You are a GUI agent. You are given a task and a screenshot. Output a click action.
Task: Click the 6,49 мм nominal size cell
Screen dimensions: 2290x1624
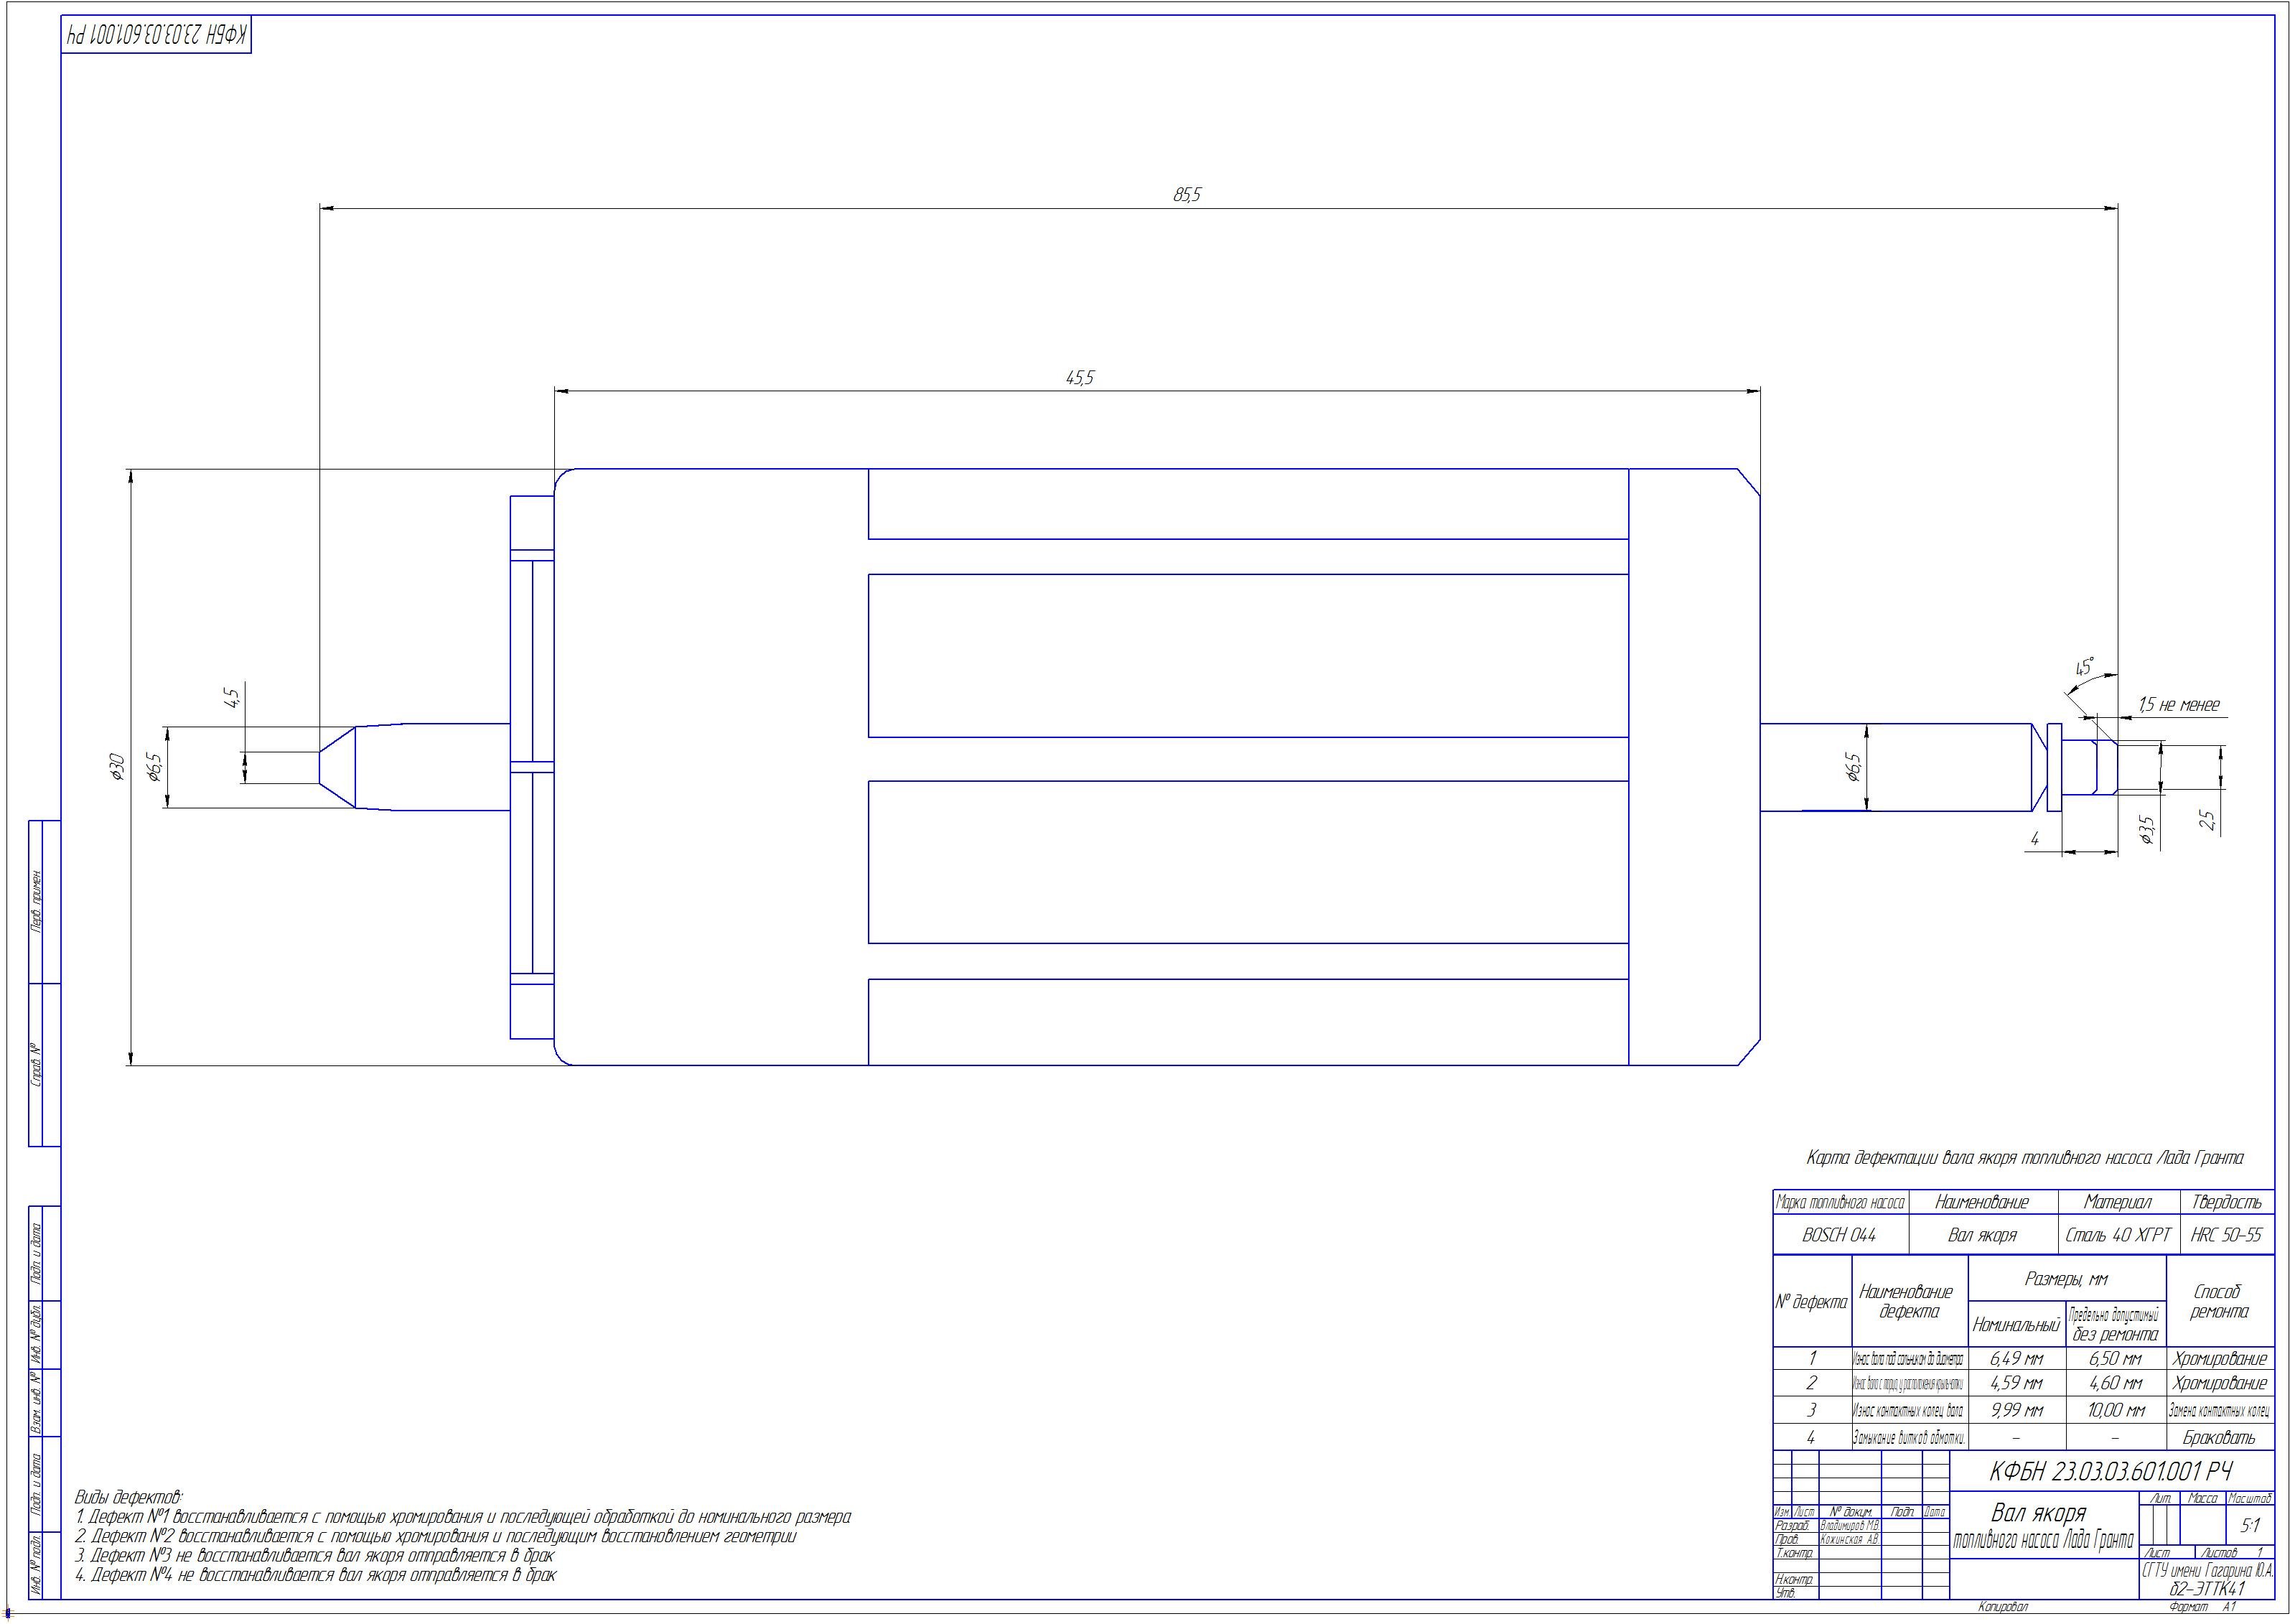2015,1359
